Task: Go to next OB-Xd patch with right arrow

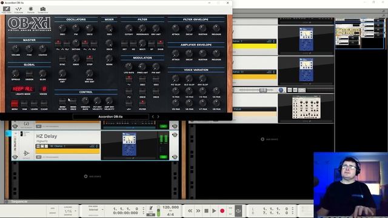Action: pos(158,117)
